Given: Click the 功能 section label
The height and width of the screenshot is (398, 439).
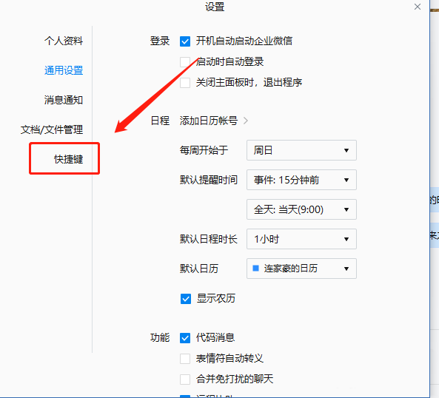Looking at the screenshot, I should pos(160,337).
